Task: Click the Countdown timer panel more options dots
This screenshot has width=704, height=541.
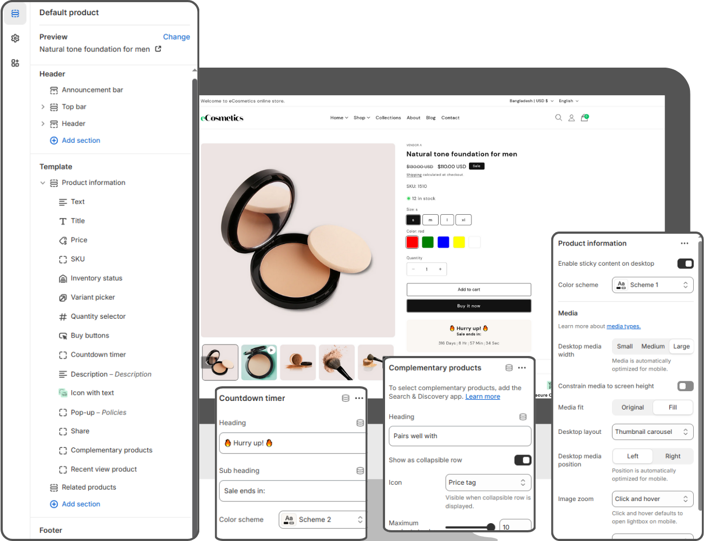Action: tap(359, 398)
